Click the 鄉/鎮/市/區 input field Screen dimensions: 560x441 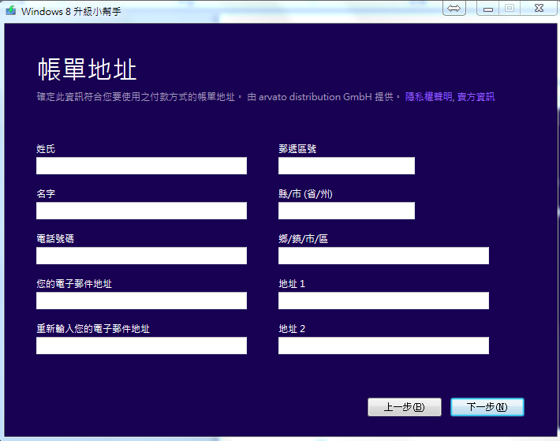383,256
